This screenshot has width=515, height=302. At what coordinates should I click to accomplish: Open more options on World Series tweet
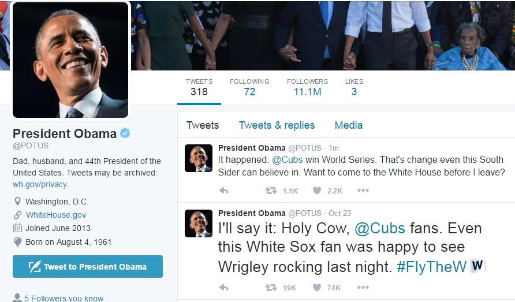click(x=363, y=191)
